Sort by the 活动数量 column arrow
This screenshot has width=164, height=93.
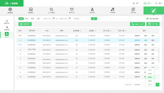80,31
